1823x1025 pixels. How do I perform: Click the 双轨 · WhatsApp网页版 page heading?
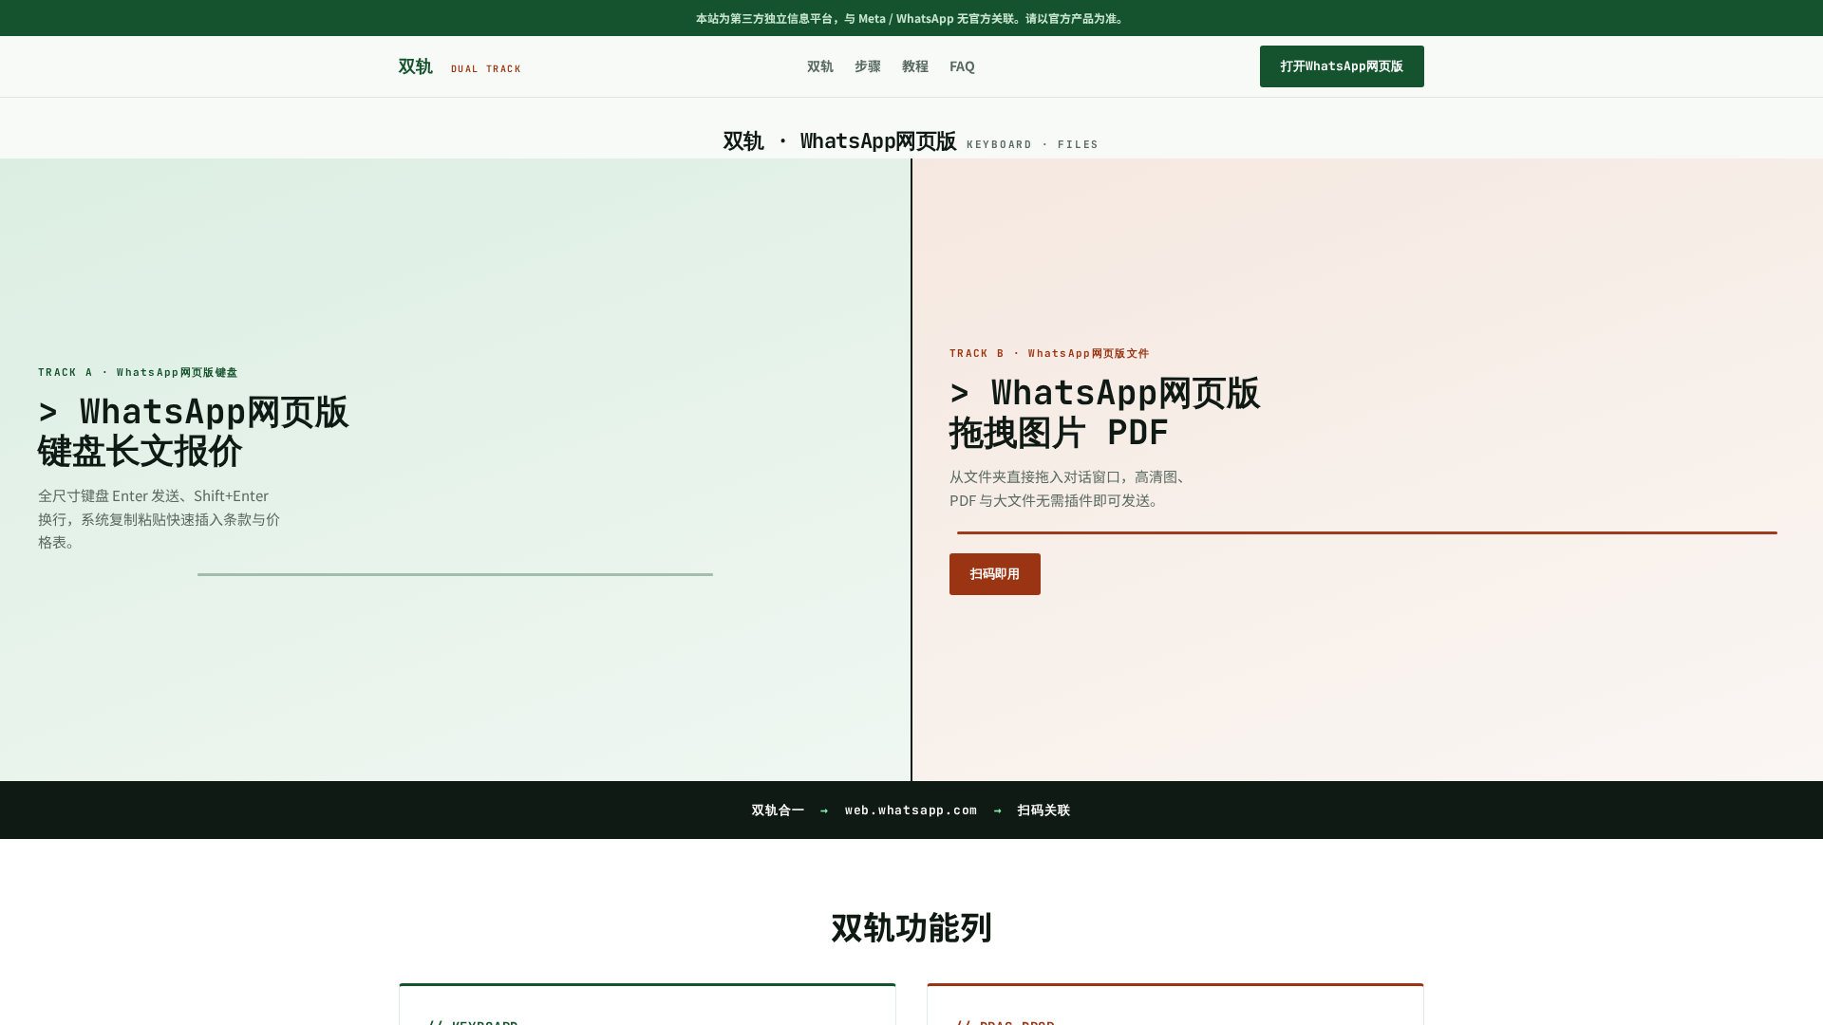coord(839,141)
